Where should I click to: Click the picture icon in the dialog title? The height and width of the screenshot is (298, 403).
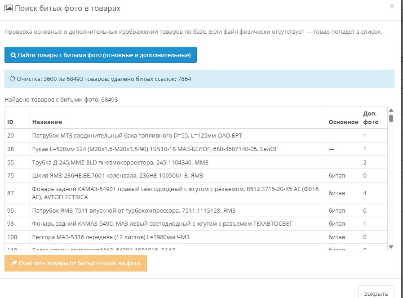tap(9, 8)
